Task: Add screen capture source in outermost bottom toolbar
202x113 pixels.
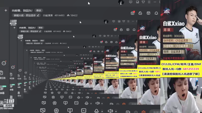Action: pyautogui.click(x=43, y=110)
